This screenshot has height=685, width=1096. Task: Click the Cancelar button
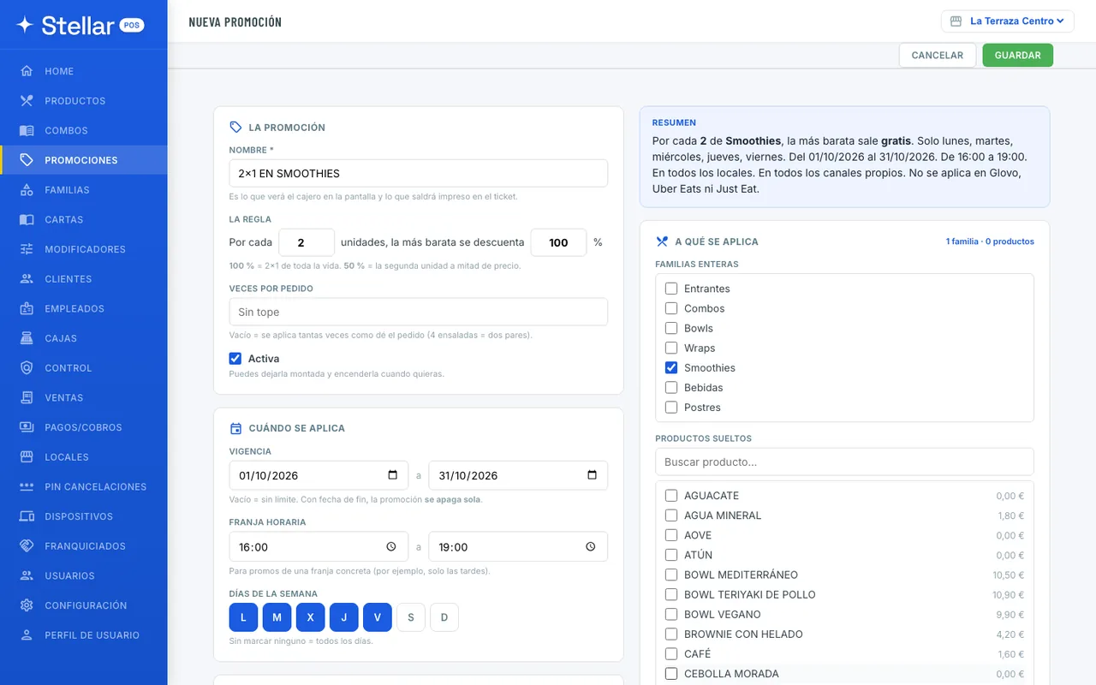click(x=938, y=55)
